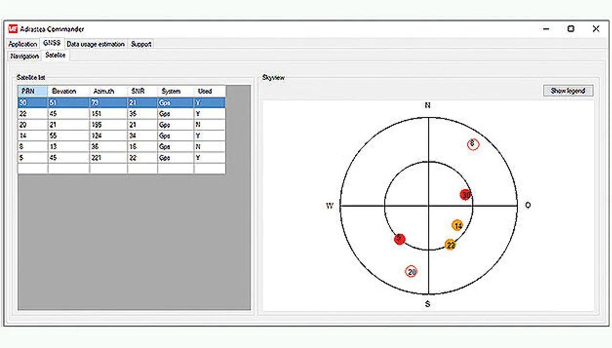Open the Application tab
The image size is (612, 348).
[x=23, y=44]
